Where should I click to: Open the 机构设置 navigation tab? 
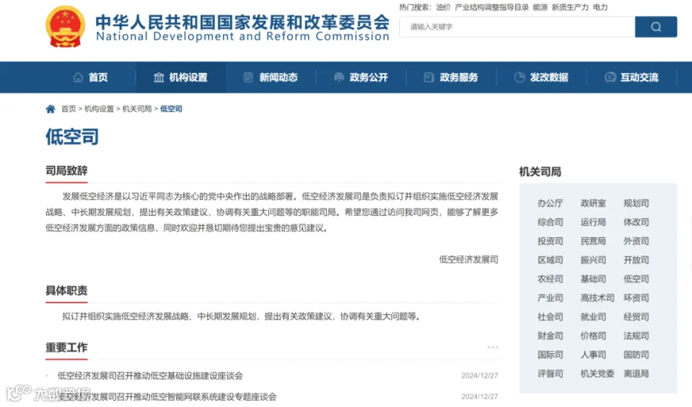pos(181,78)
